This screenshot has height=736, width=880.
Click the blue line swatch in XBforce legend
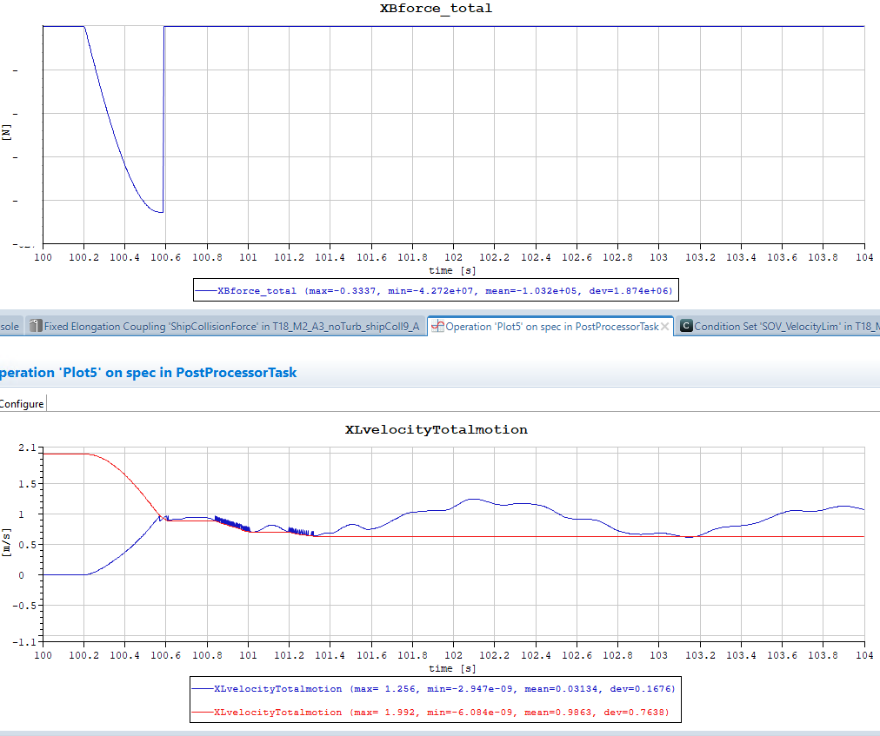(x=205, y=290)
